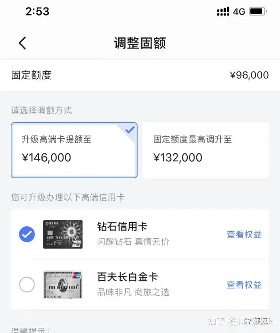Tap the 4G network indicator
Viewport: 280px width, 333px height.
(239, 12)
